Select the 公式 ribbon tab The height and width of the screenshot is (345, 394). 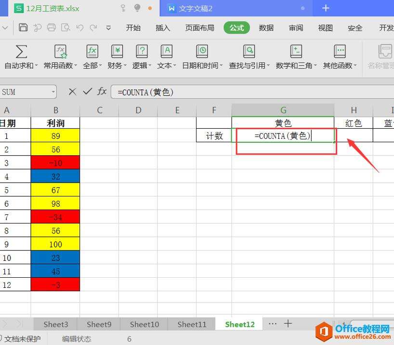(236, 27)
